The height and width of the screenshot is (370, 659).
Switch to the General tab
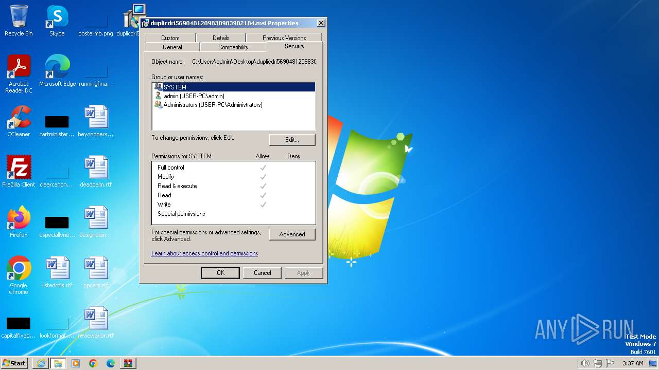(x=172, y=47)
